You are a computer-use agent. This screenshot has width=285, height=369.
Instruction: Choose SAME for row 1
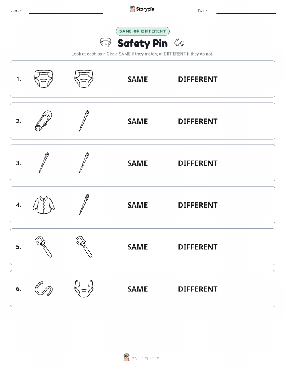137,79
